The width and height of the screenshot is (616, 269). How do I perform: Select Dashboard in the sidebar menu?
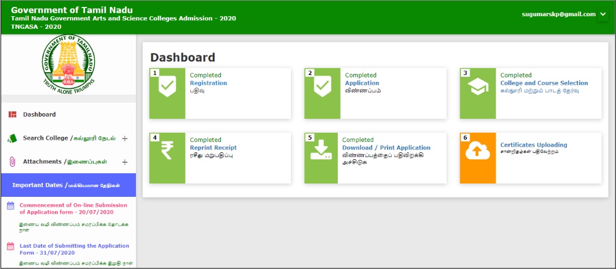coord(39,114)
